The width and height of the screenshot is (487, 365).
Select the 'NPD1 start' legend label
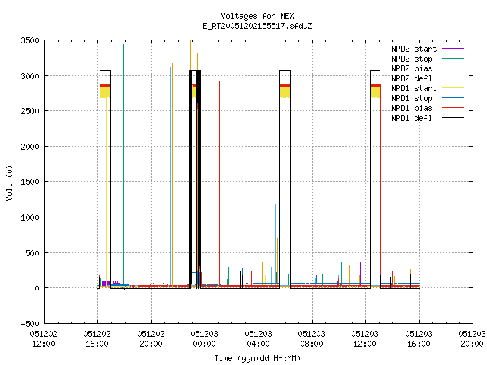414,88
